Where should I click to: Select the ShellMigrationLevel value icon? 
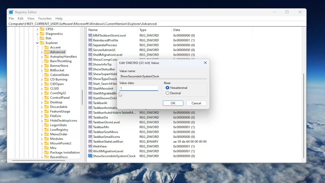[90, 55]
